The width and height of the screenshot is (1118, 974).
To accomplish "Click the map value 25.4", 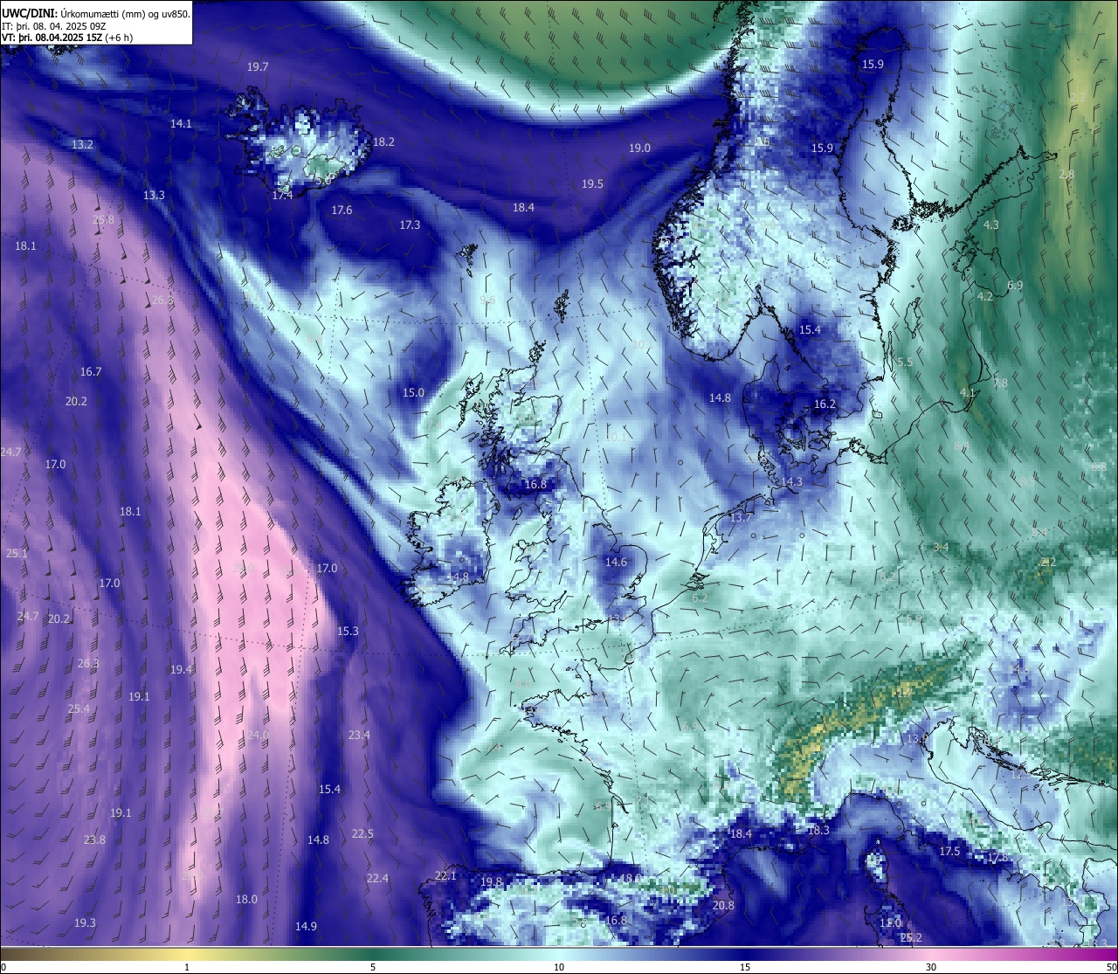I will click(79, 709).
